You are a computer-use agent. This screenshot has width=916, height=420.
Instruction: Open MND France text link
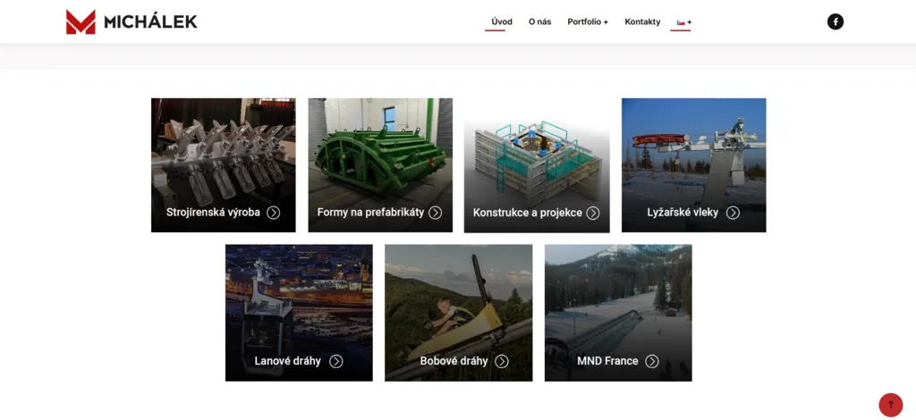pos(607,361)
